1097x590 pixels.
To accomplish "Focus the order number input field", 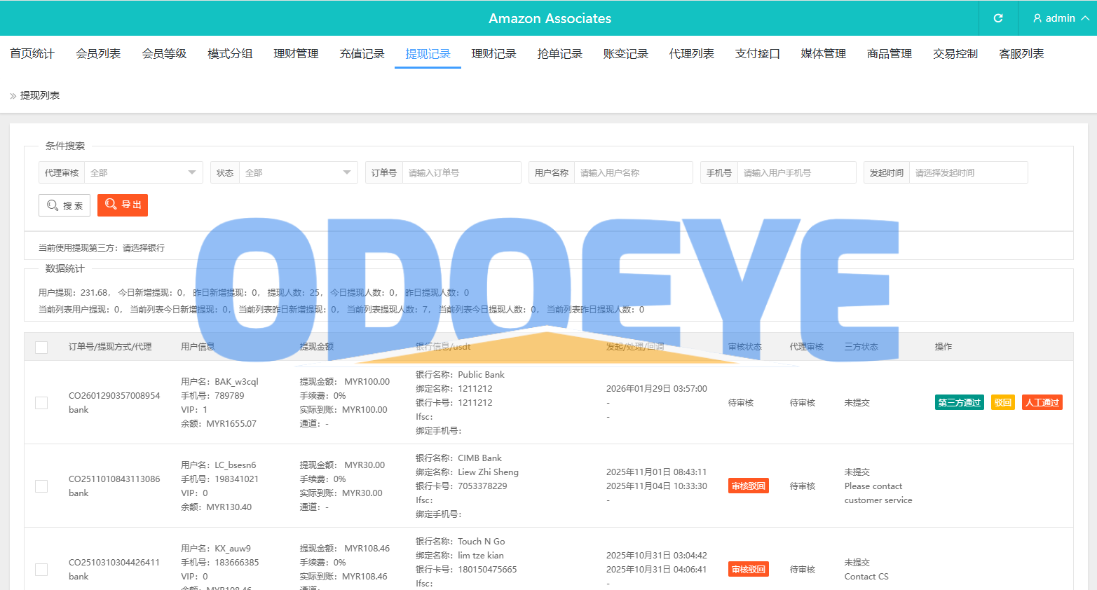I will (x=461, y=173).
